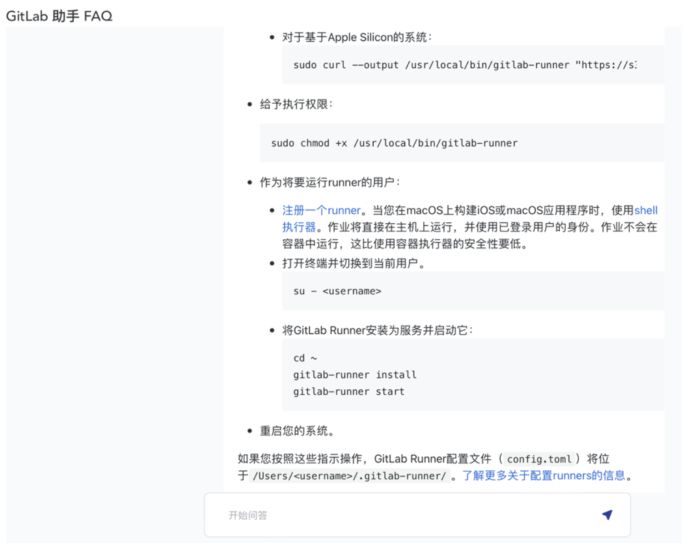Focus the 开始问答 chat input field
The width and height of the screenshot is (682, 543).
pyautogui.click(x=409, y=515)
